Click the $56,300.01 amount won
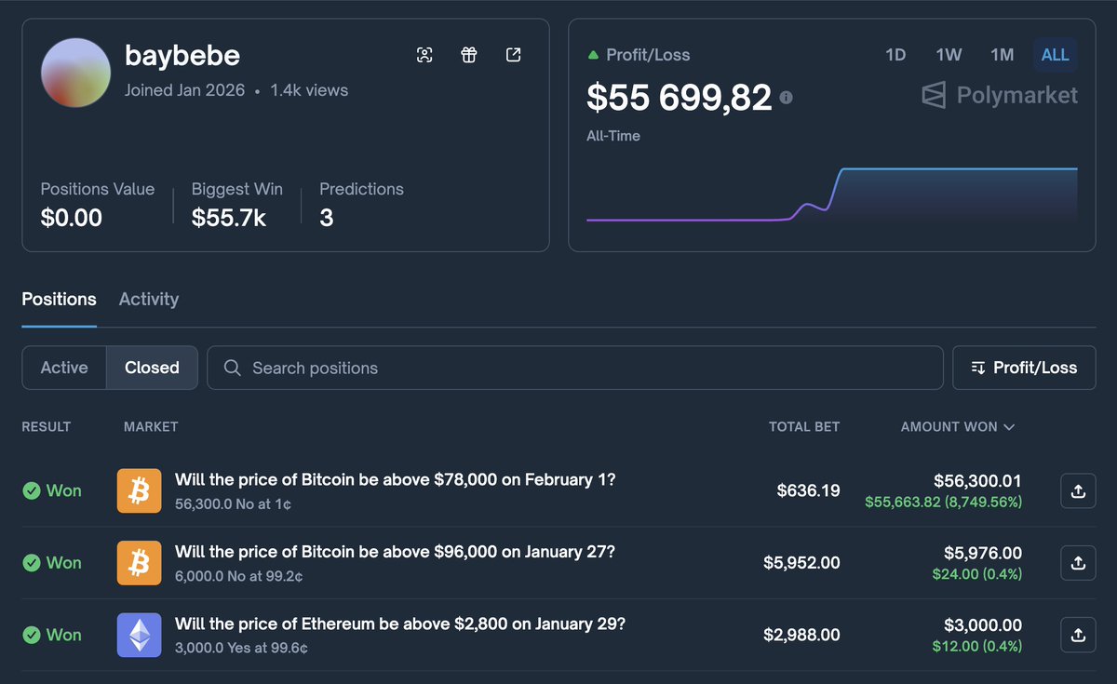Screen dimensions: 1117x684 coord(977,480)
